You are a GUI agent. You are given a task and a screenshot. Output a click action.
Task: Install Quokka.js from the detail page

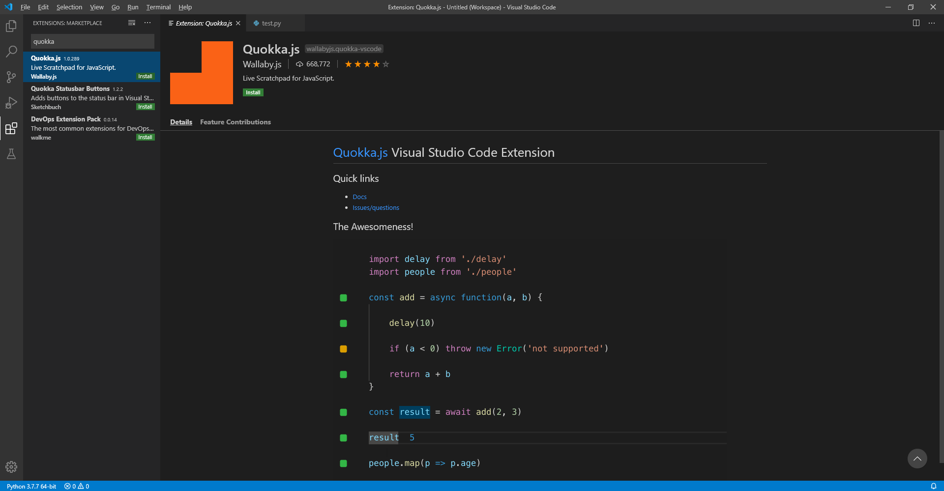253,92
